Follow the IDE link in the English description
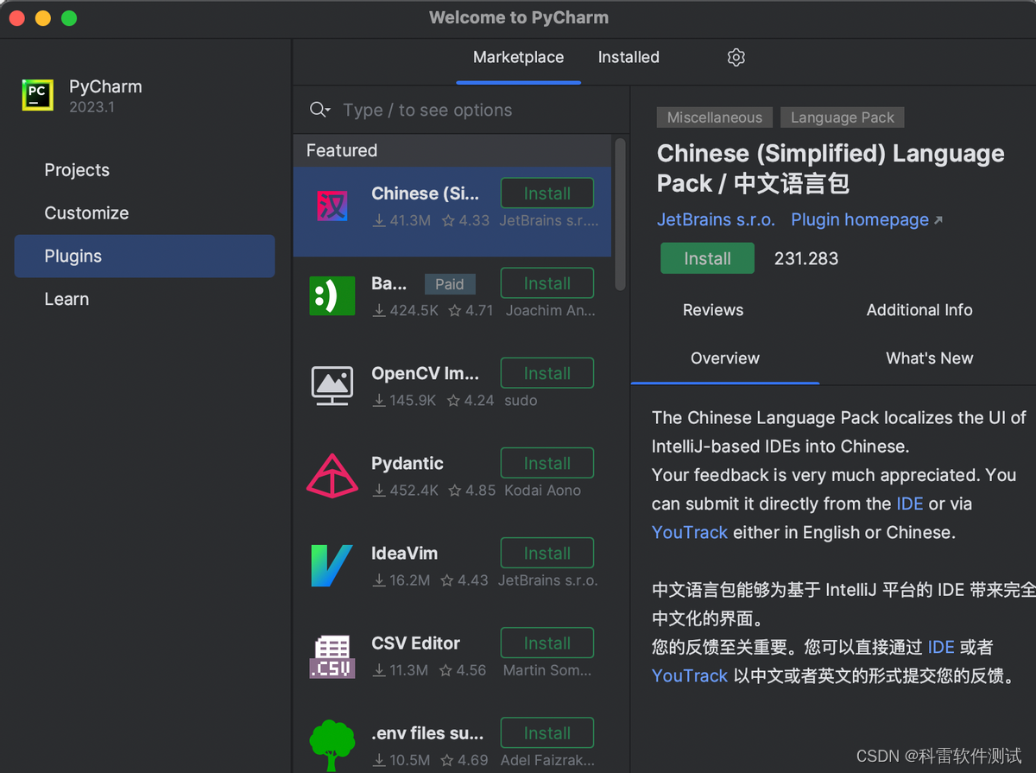1036x773 pixels. coord(909,504)
